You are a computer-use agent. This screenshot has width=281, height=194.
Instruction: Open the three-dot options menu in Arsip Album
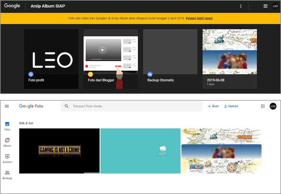(241, 6)
